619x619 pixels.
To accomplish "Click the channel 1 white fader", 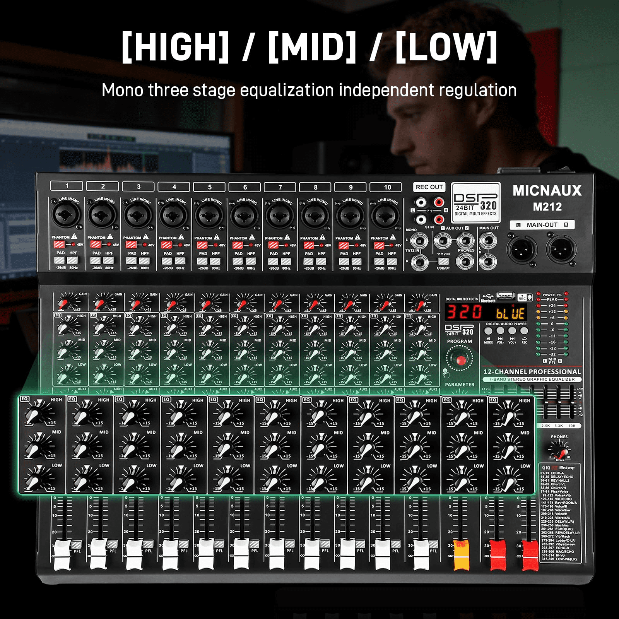I will 63,555.
